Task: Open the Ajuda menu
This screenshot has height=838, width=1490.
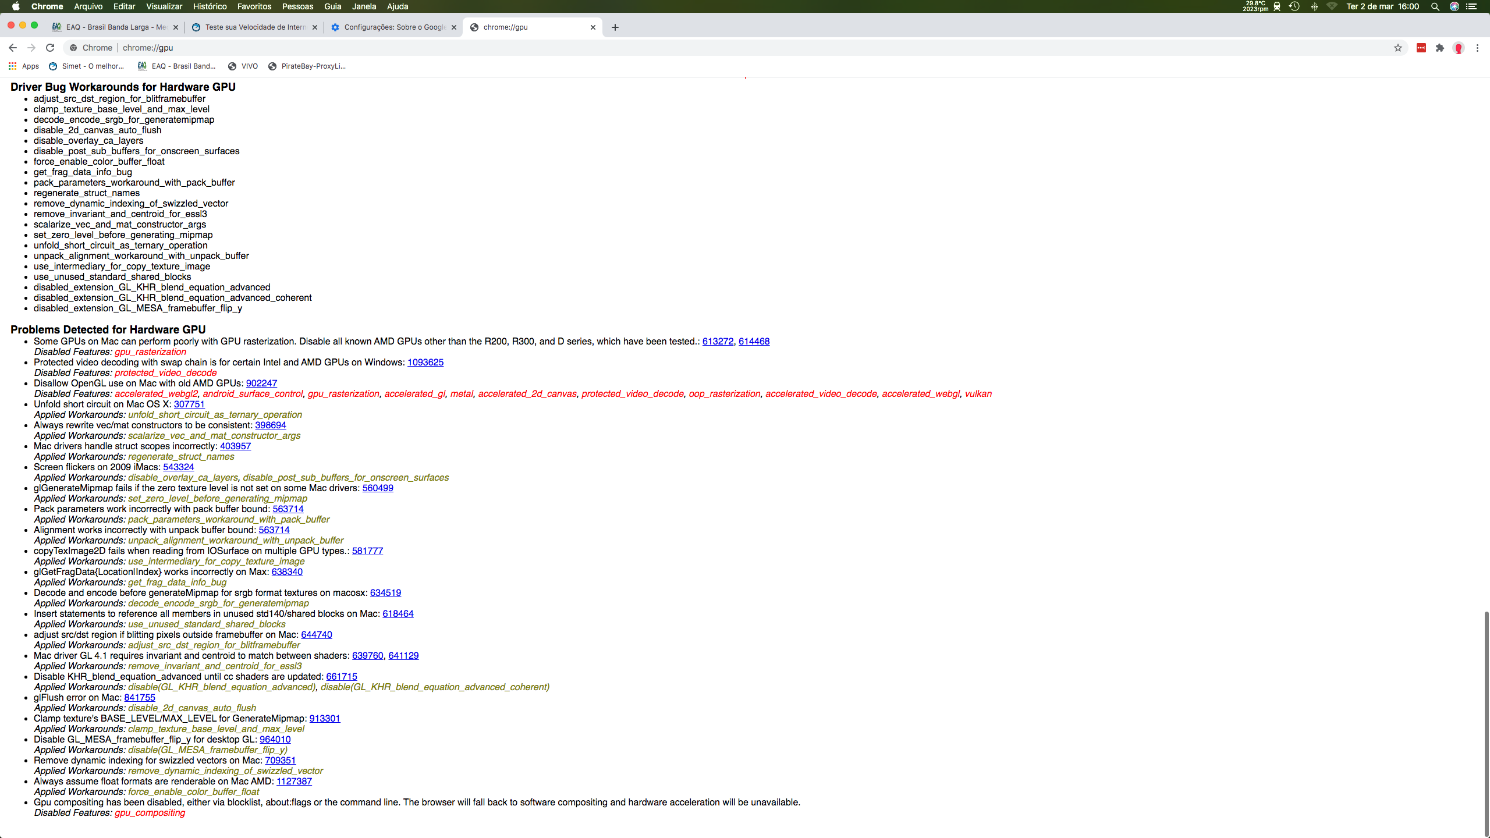Action: (398, 6)
